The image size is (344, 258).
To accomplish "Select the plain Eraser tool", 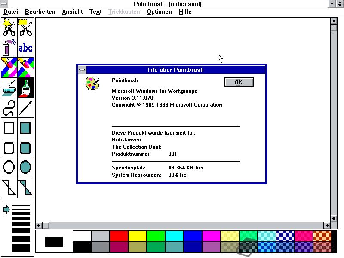I will [x=26, y=68].
